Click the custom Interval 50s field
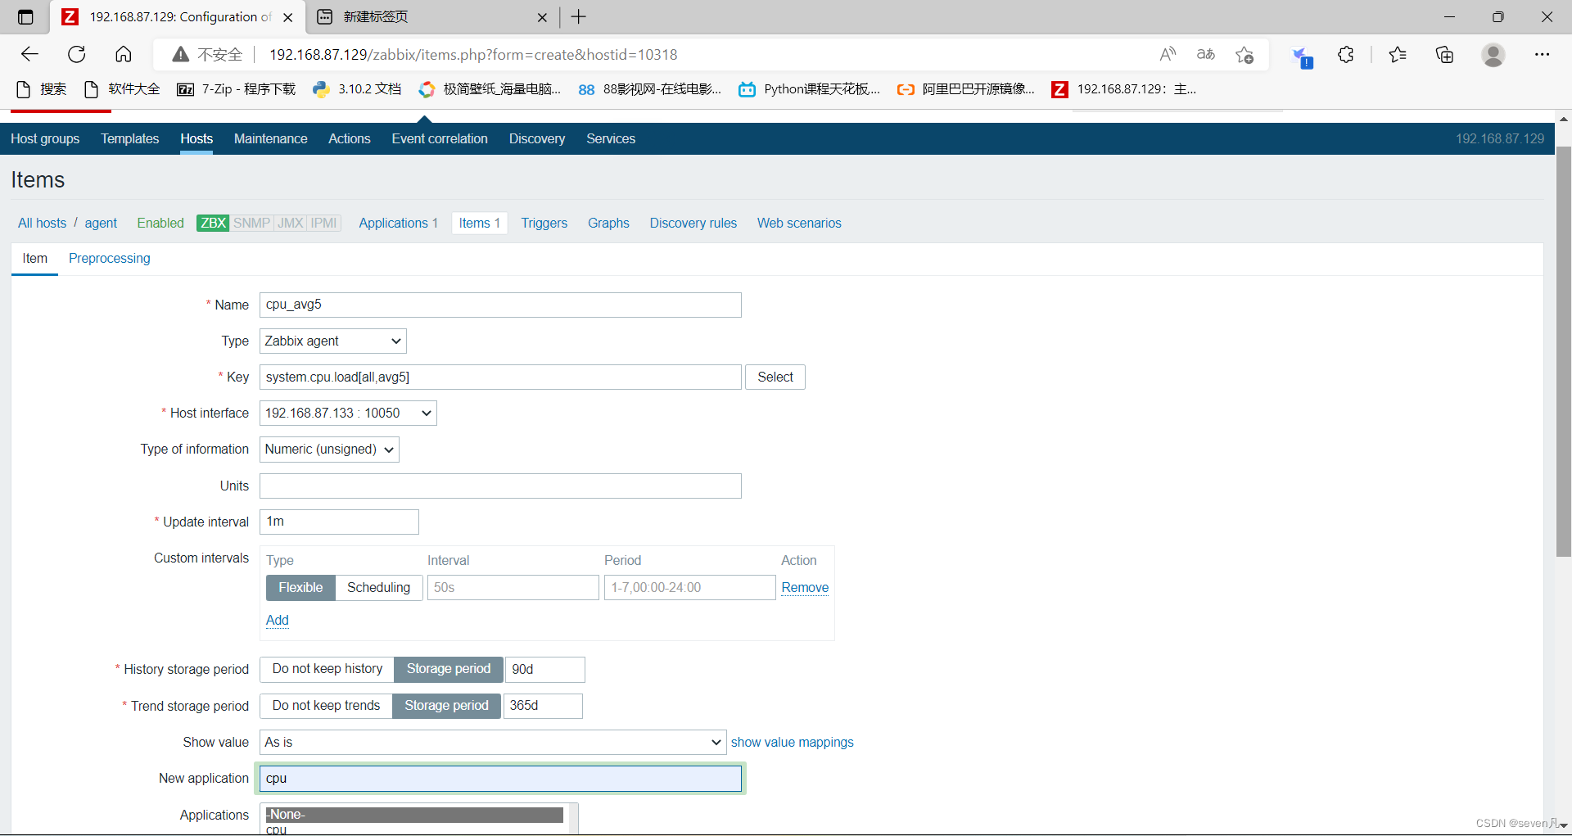This screenshot has height=836, width=1572. coord(513,588)
